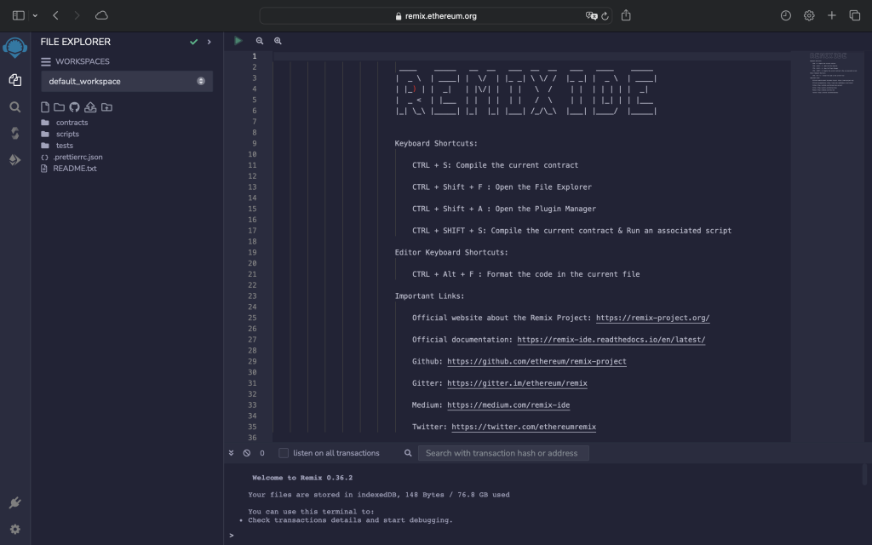Upload files icon in File Explorer

90,107
